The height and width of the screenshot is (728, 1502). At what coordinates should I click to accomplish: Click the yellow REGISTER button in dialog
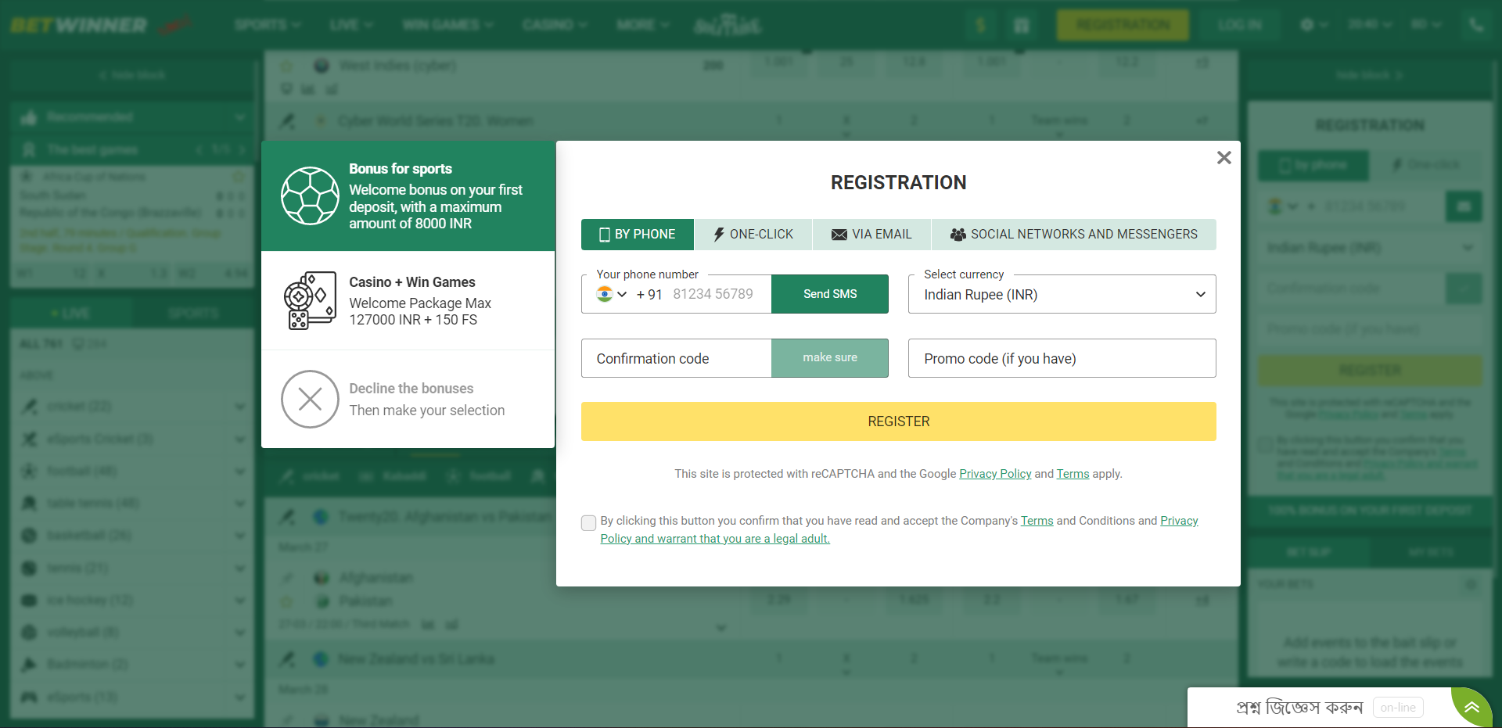coord(898,421)
